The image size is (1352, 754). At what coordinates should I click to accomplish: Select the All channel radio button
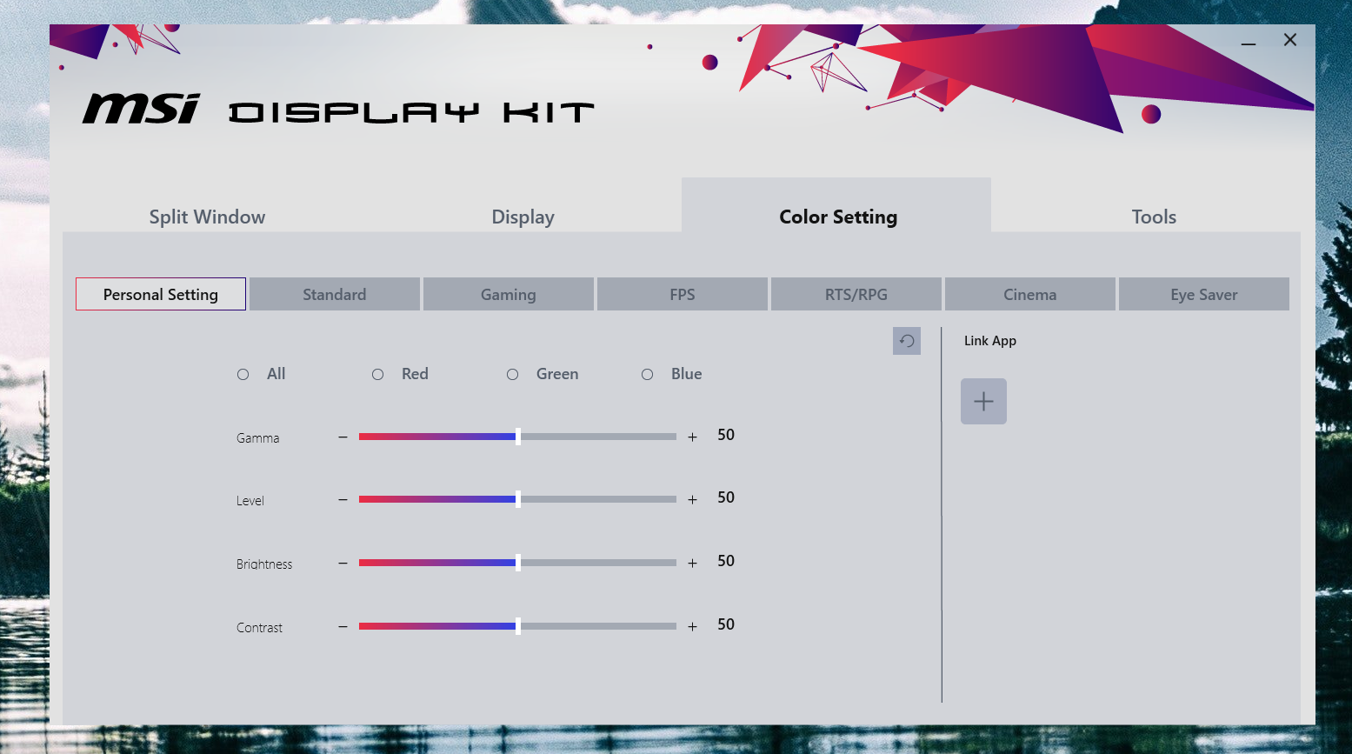click(243, 374)
